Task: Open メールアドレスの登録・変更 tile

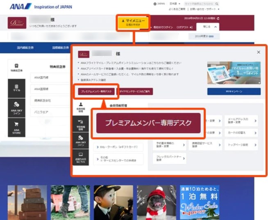Action: (241, 121)
